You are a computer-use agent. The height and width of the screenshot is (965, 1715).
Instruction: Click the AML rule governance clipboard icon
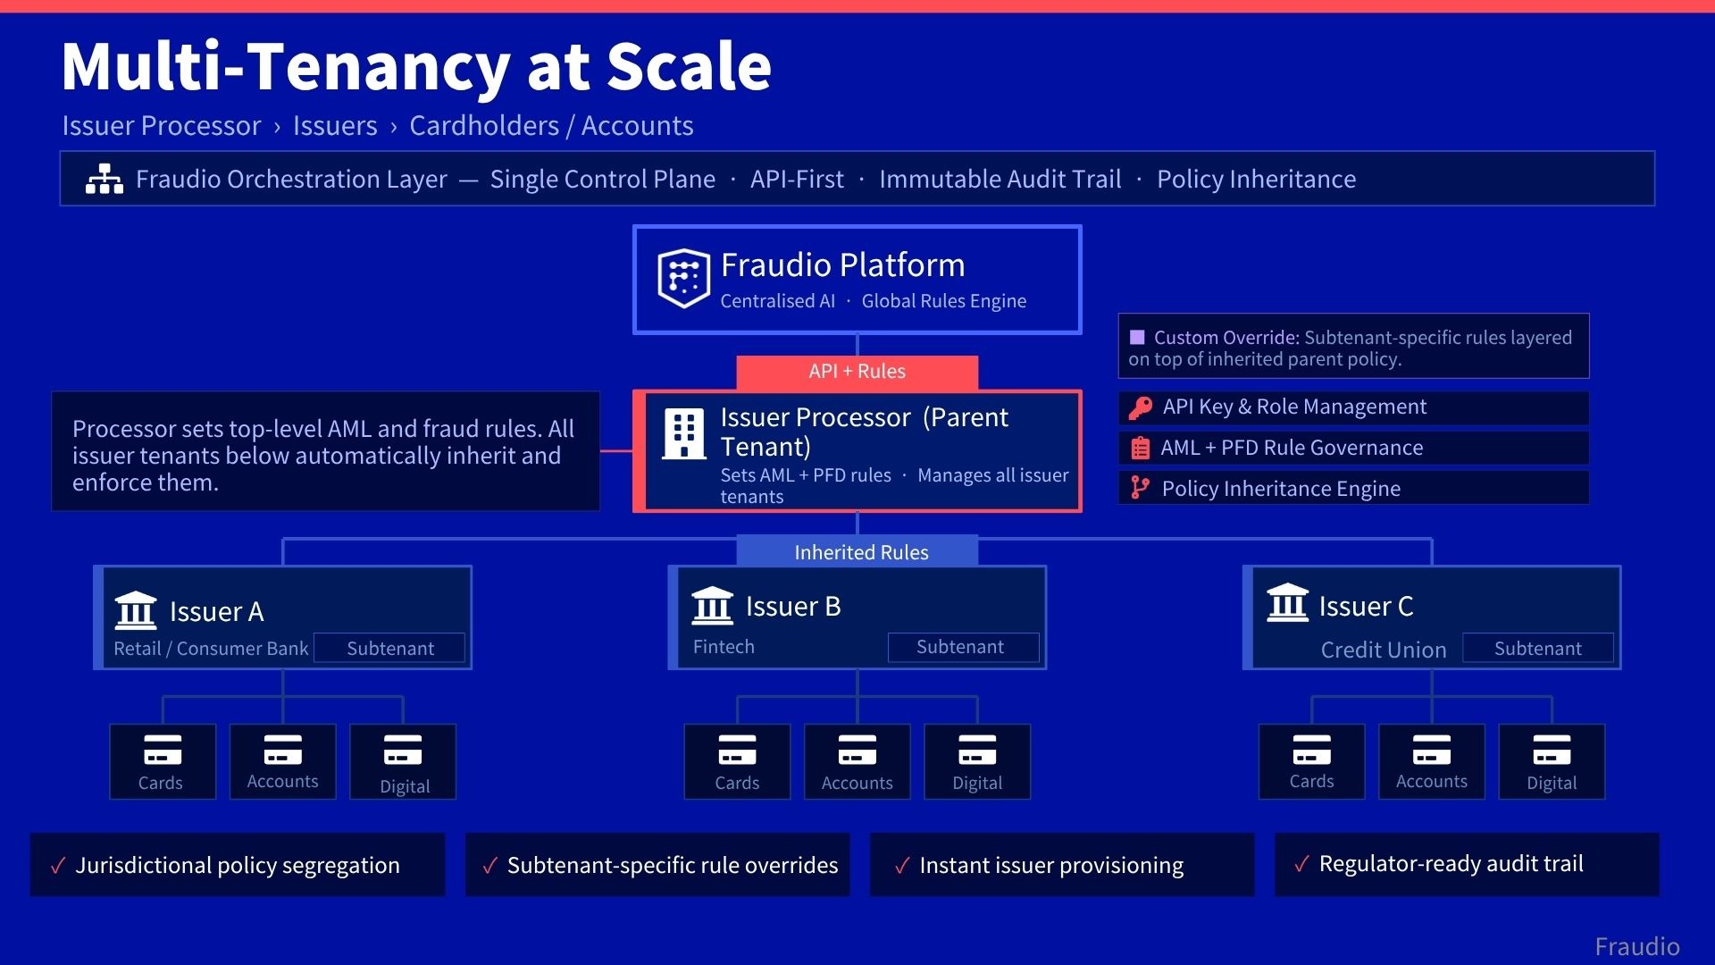[1141, 448]
